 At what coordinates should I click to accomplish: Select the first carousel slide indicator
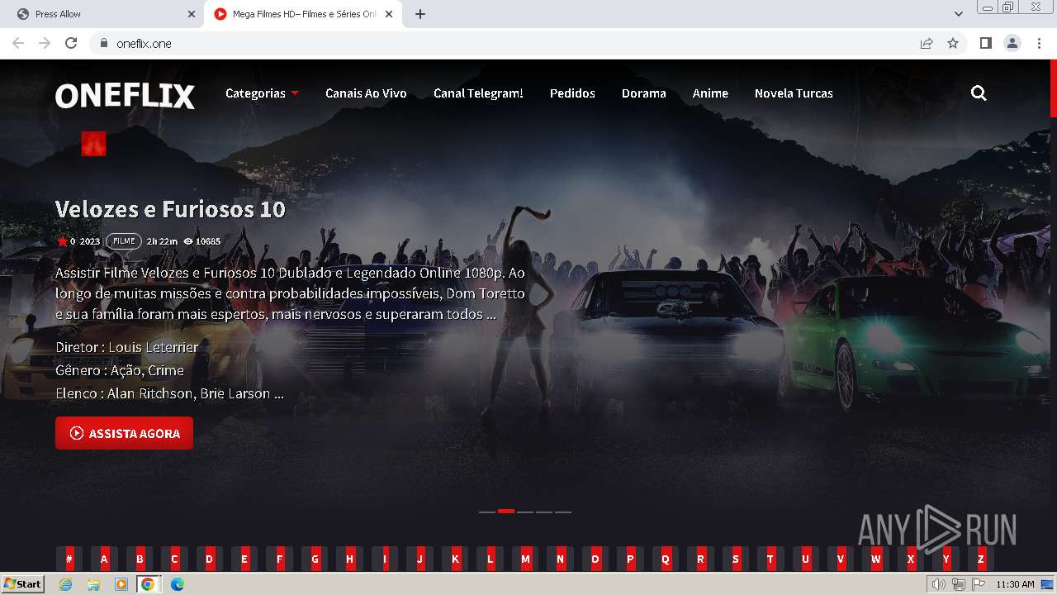[487, 512]
